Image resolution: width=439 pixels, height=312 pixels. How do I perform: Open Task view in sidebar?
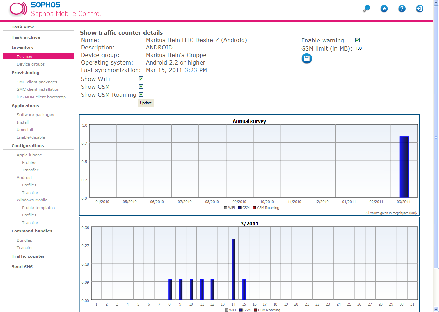[x=23, y=27]
